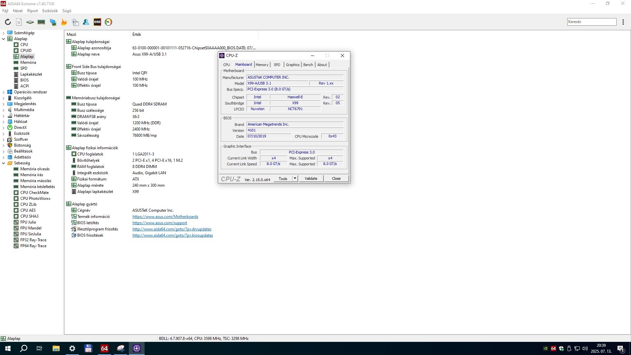The height and width of the screenshot is (355, 631).
Task: Open memory benchmark RAM icon in toolbar
Action: pyautogui.click(x=41, y=22)
